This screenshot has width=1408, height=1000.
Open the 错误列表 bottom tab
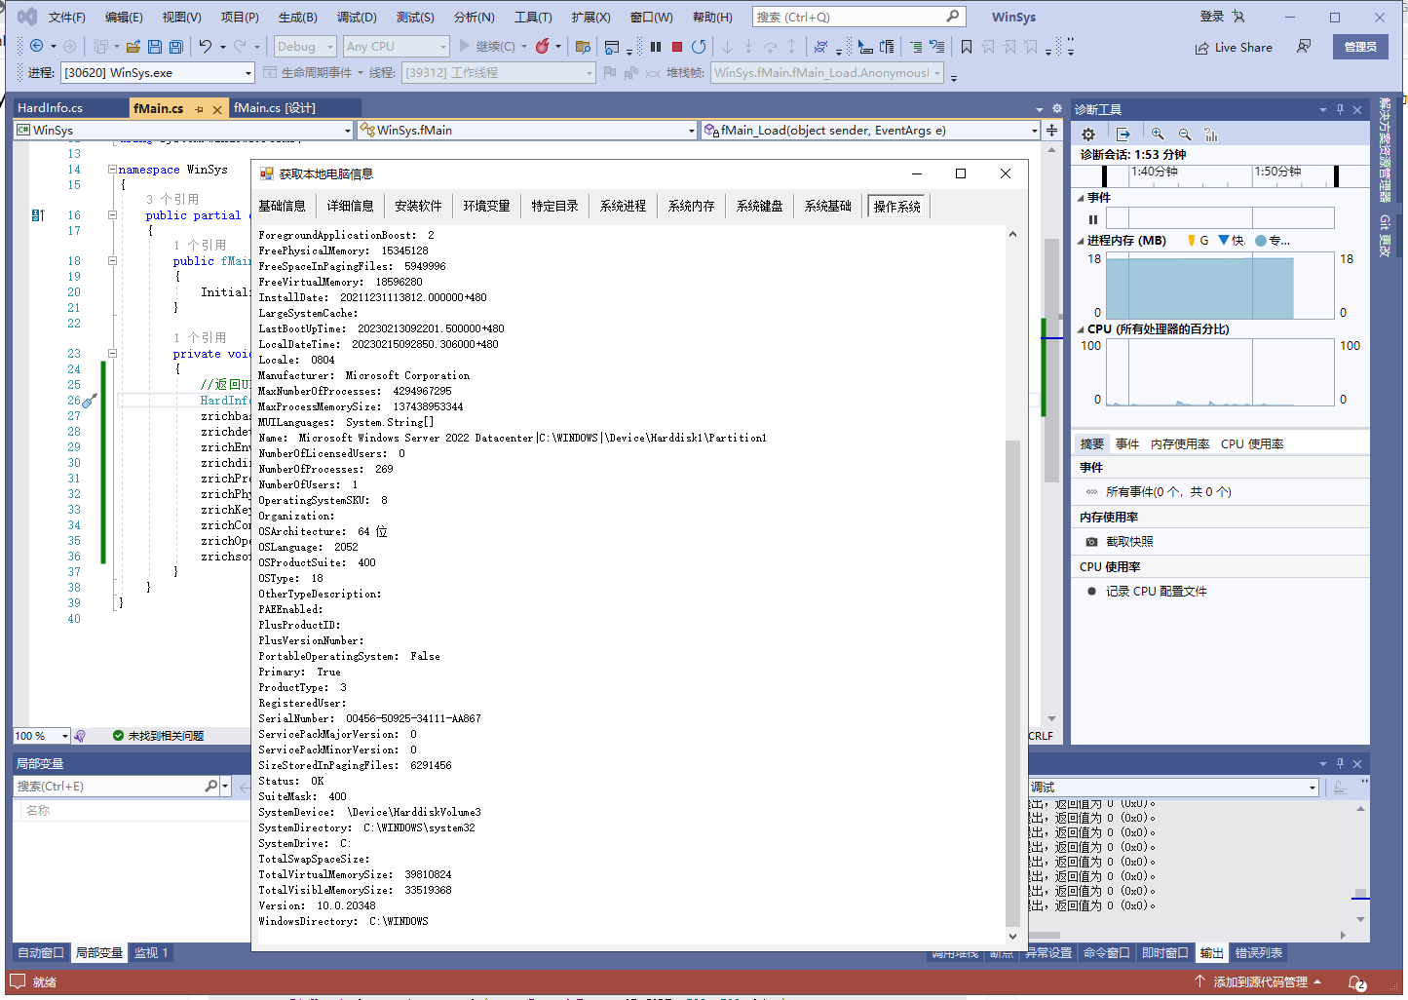pos(1259,953)
